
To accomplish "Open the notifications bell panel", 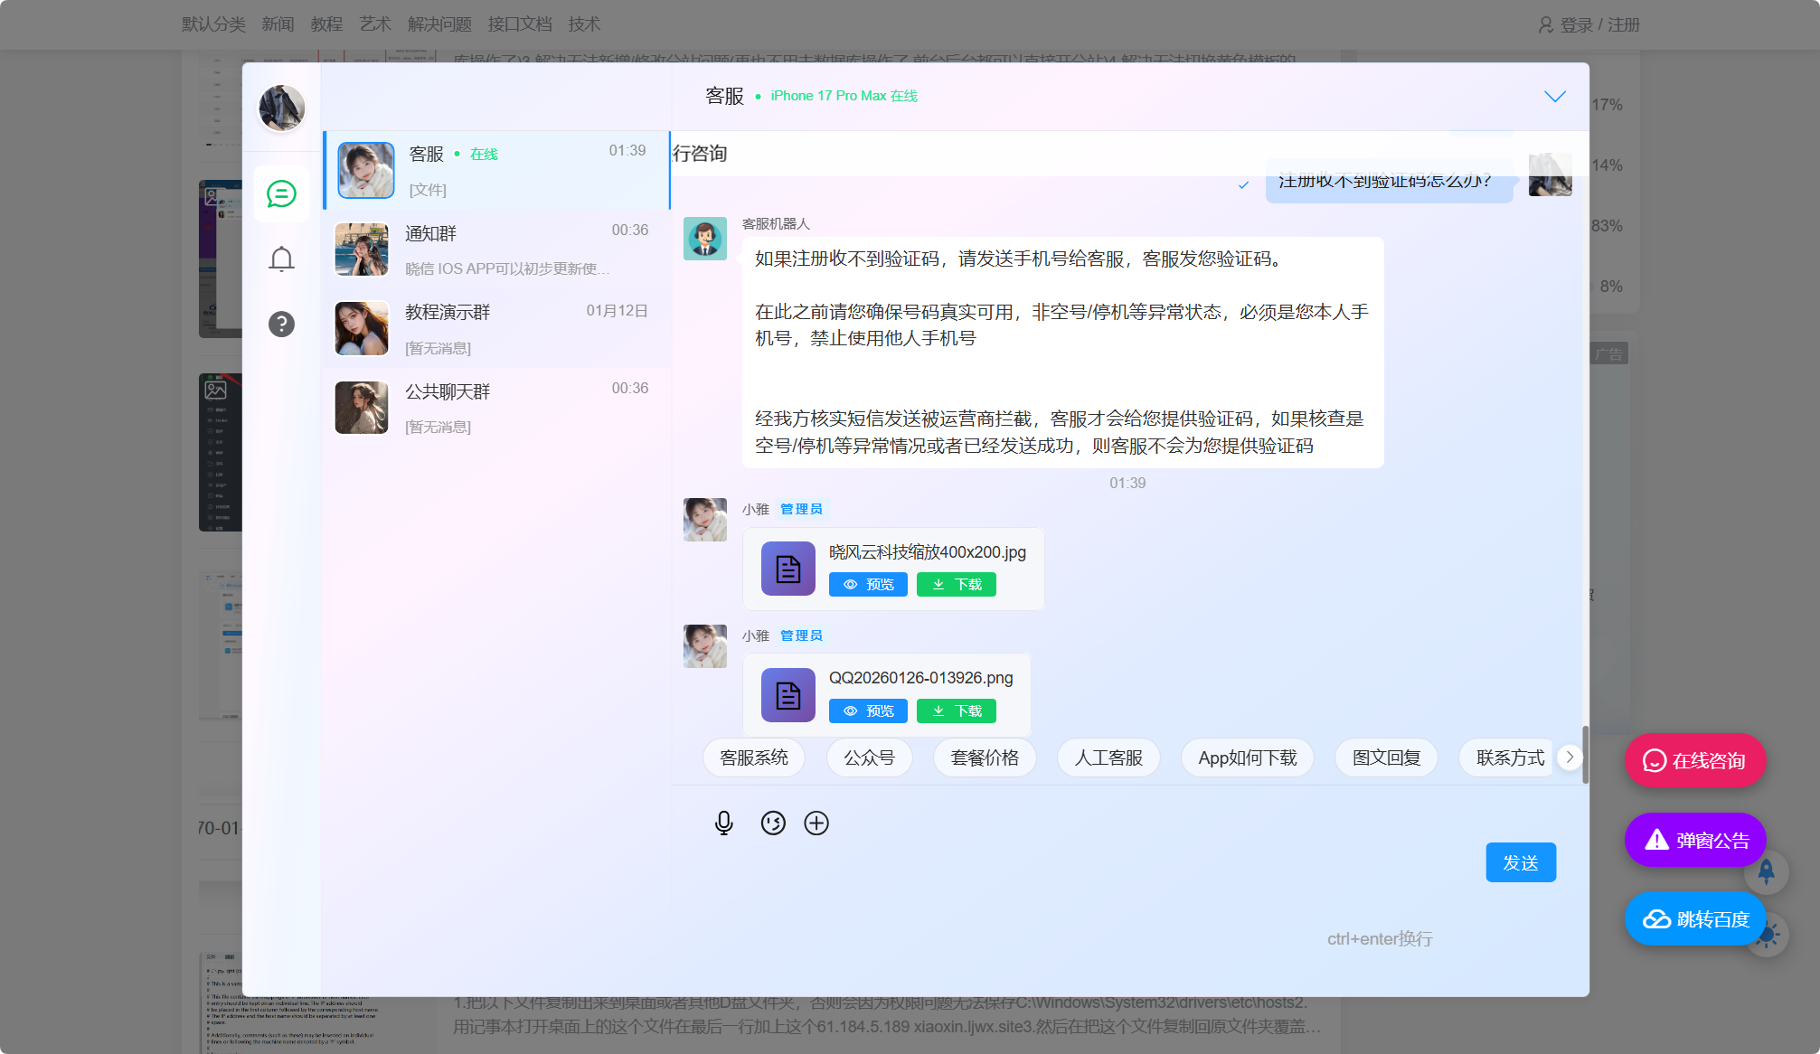I will (281, 259).
